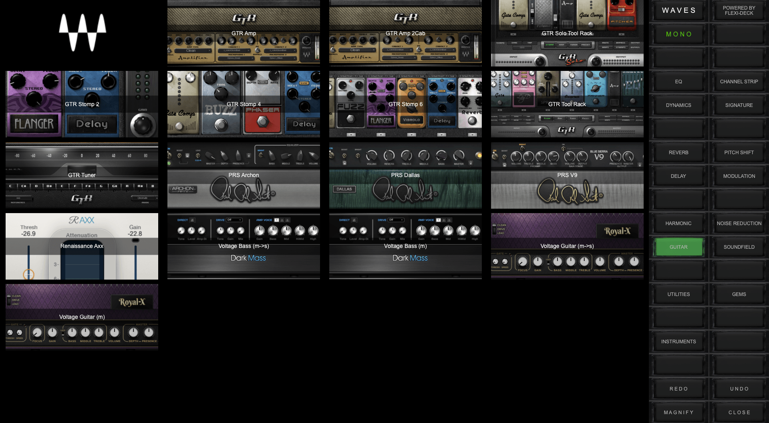Screen dimensions: 769x423
Task: Load Voltage Guitar (m) plugin
Action: coord(82,317)
